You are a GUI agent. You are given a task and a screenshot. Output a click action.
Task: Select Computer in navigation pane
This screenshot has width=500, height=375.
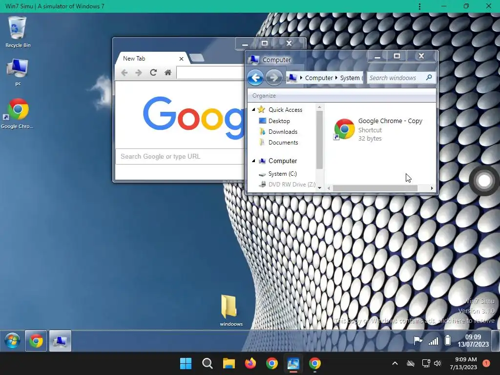click(283, 161)
